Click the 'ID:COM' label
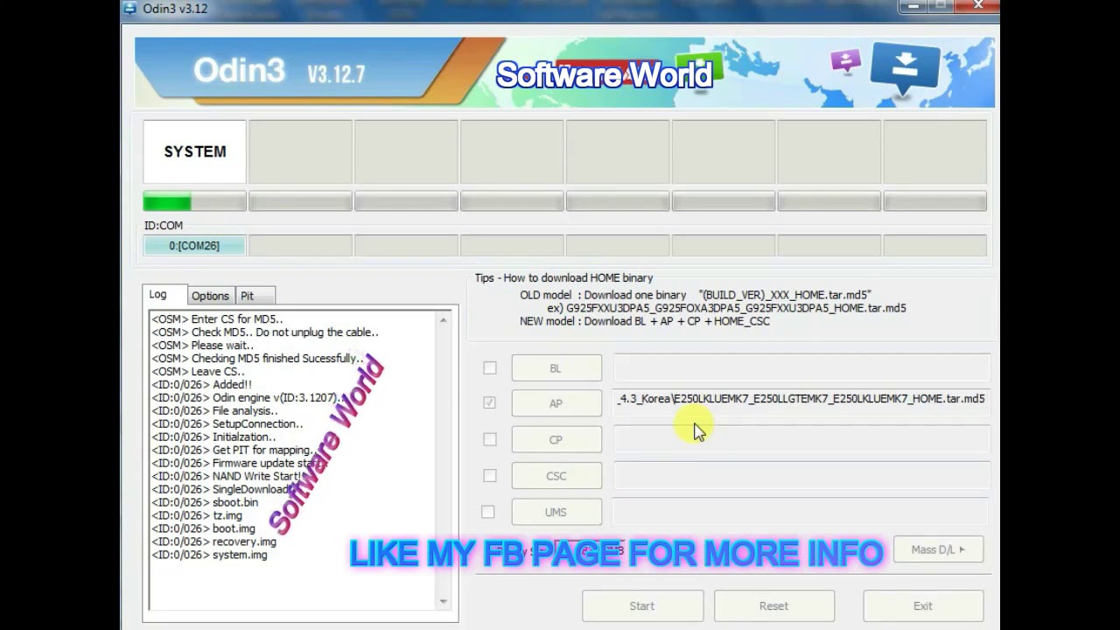This screenshot has height=630, width=1120. pos(164,226)
